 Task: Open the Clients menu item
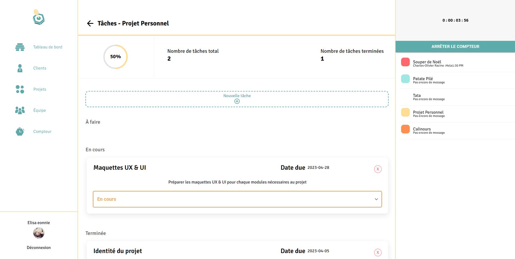(40, 68)
